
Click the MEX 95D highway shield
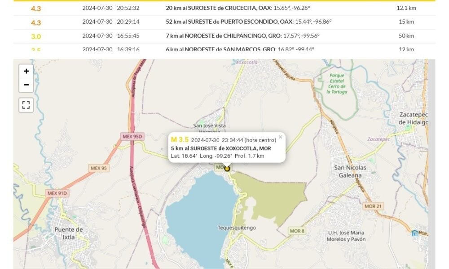click(132, 136)
